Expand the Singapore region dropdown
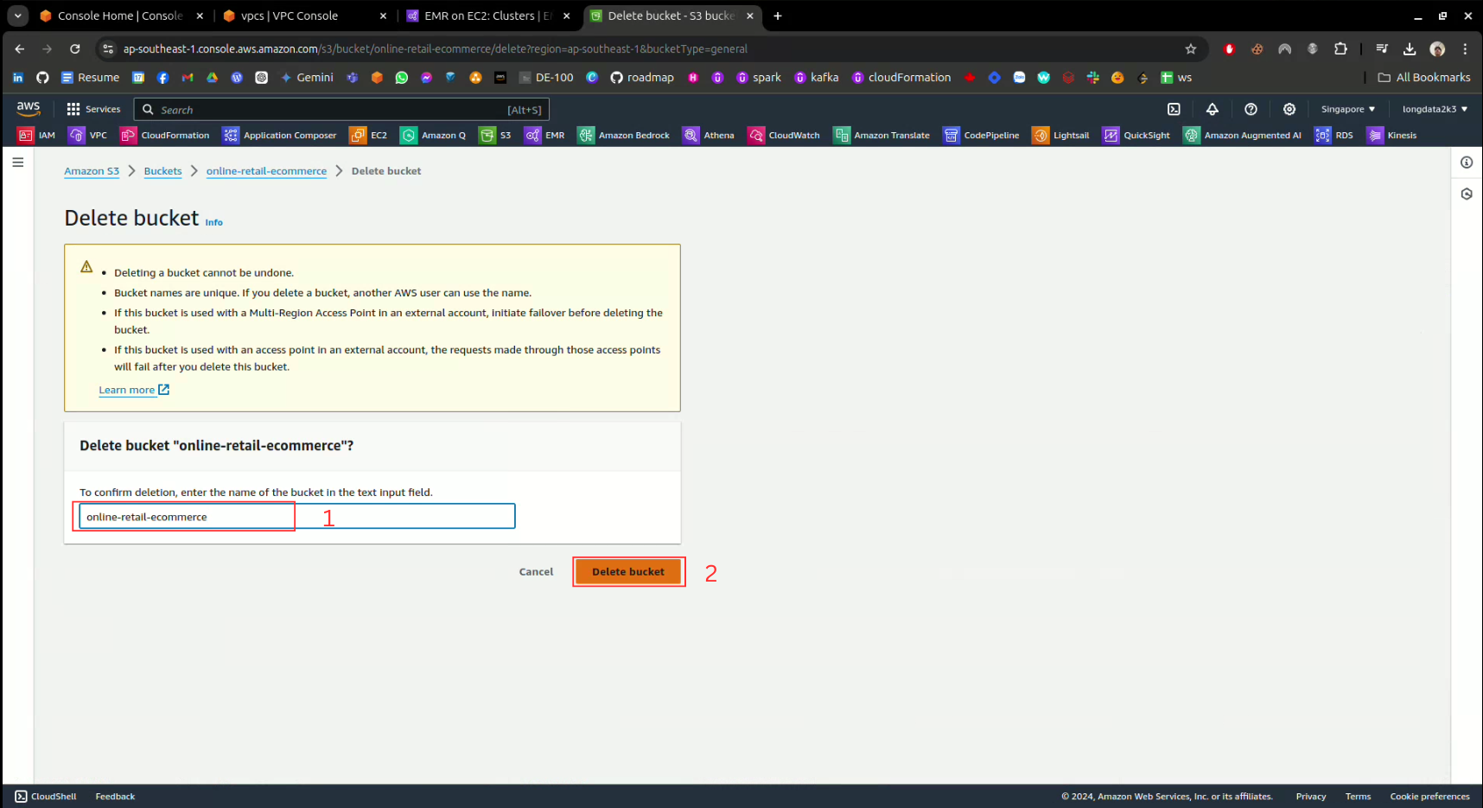Image resolution: width=1483 pixels, height=808 pixels. [x=1347, y=109]
